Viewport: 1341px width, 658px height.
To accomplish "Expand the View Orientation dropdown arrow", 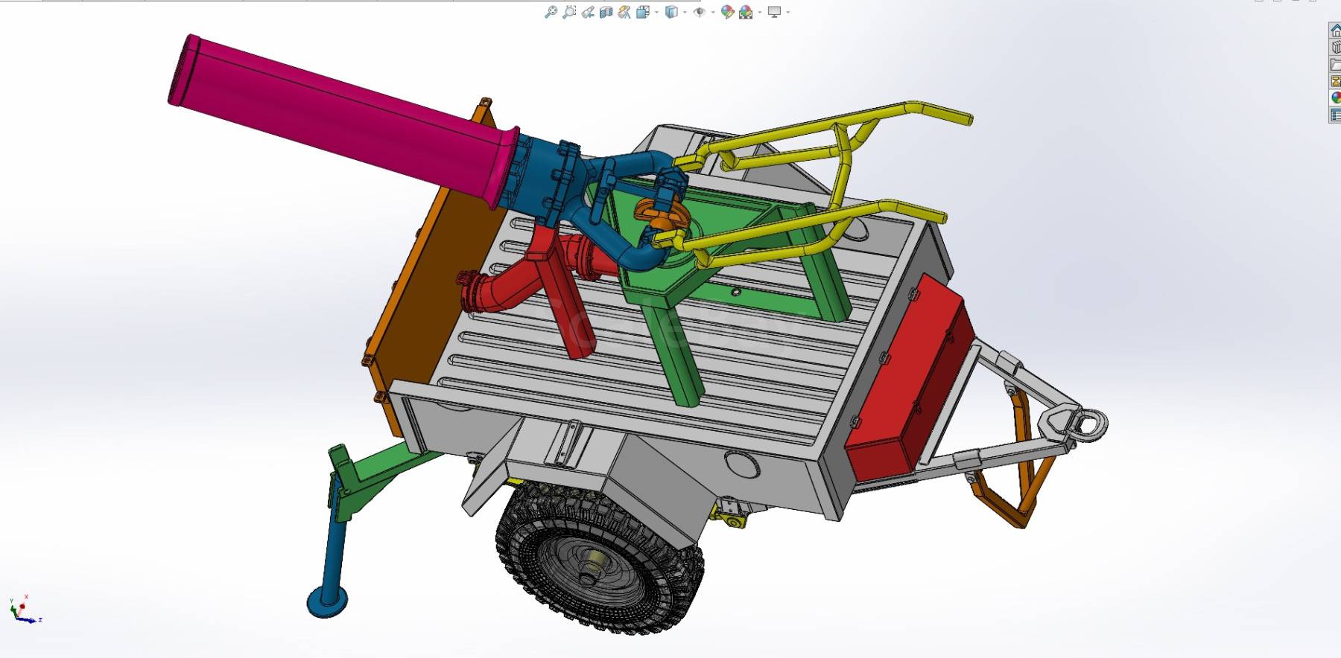I will [x=656, y=12].
